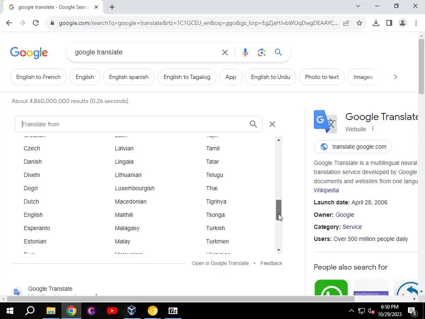The height and width of the screenshot is (319, 425).
Task: Open Windows Start menu
Action: (x=10, y=311)
